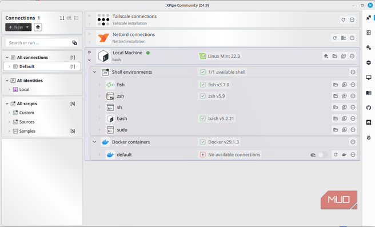Viewport: 375px width, 227px height.
Task: Open the Discord chat icon in sidebar
Action: [369, 123]
